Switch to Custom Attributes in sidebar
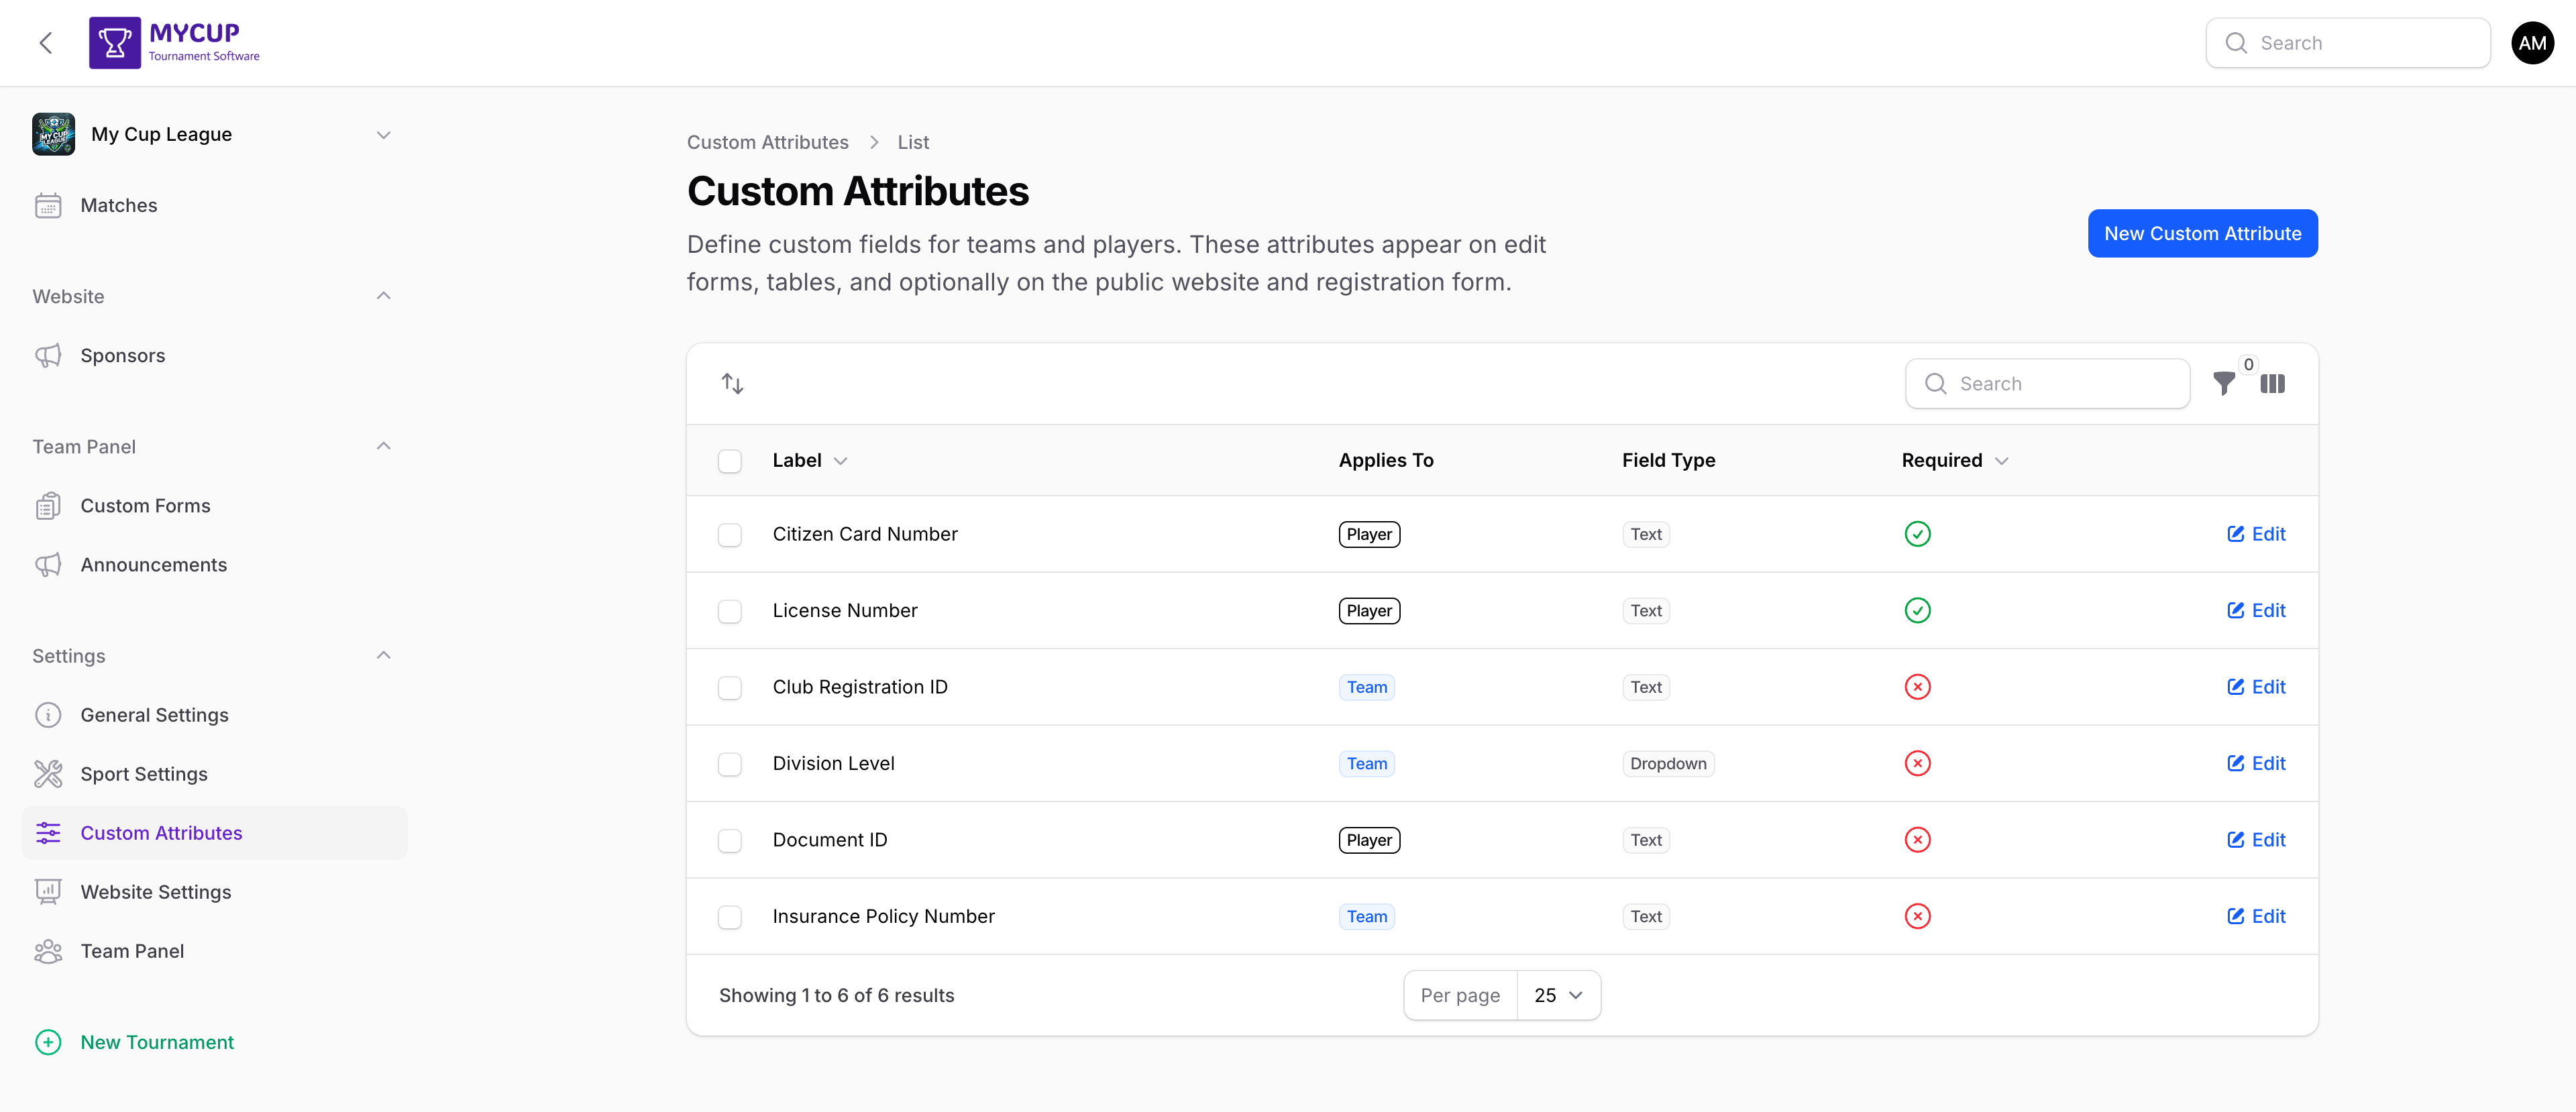 point(161,832)
